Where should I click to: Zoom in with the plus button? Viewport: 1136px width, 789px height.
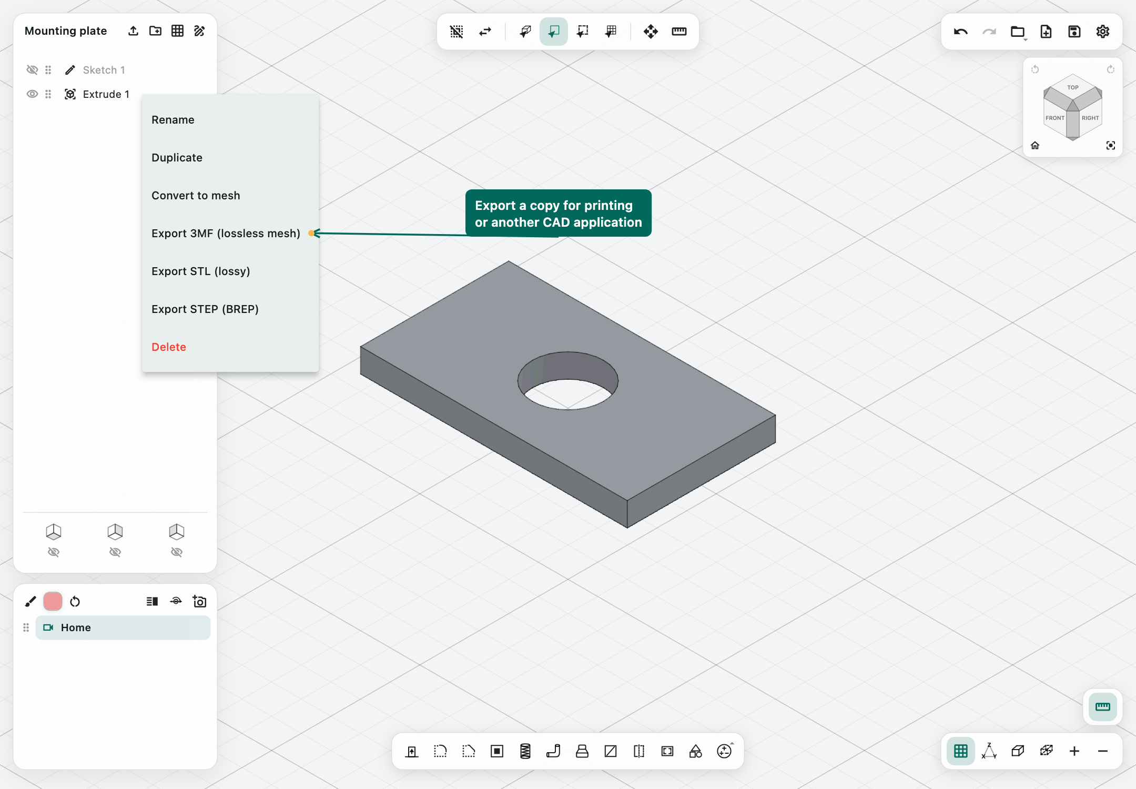(x=1074, y=751)
